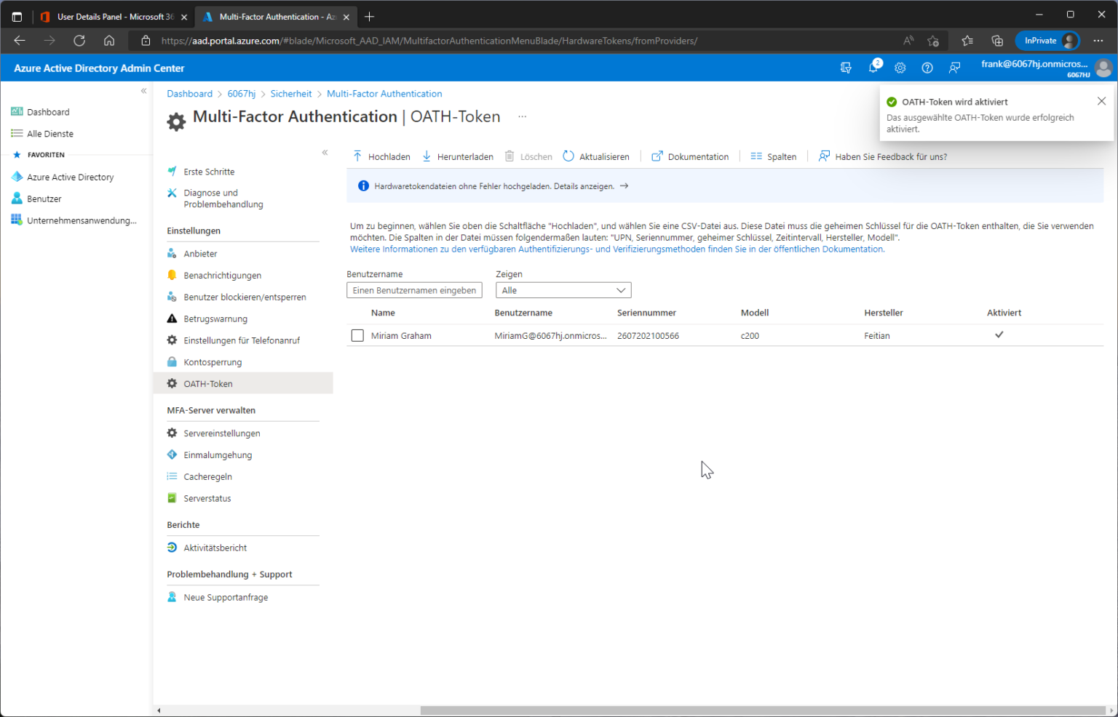Open the Dokumentation via its icon
Screen dimensions: 1118x717
657,156
